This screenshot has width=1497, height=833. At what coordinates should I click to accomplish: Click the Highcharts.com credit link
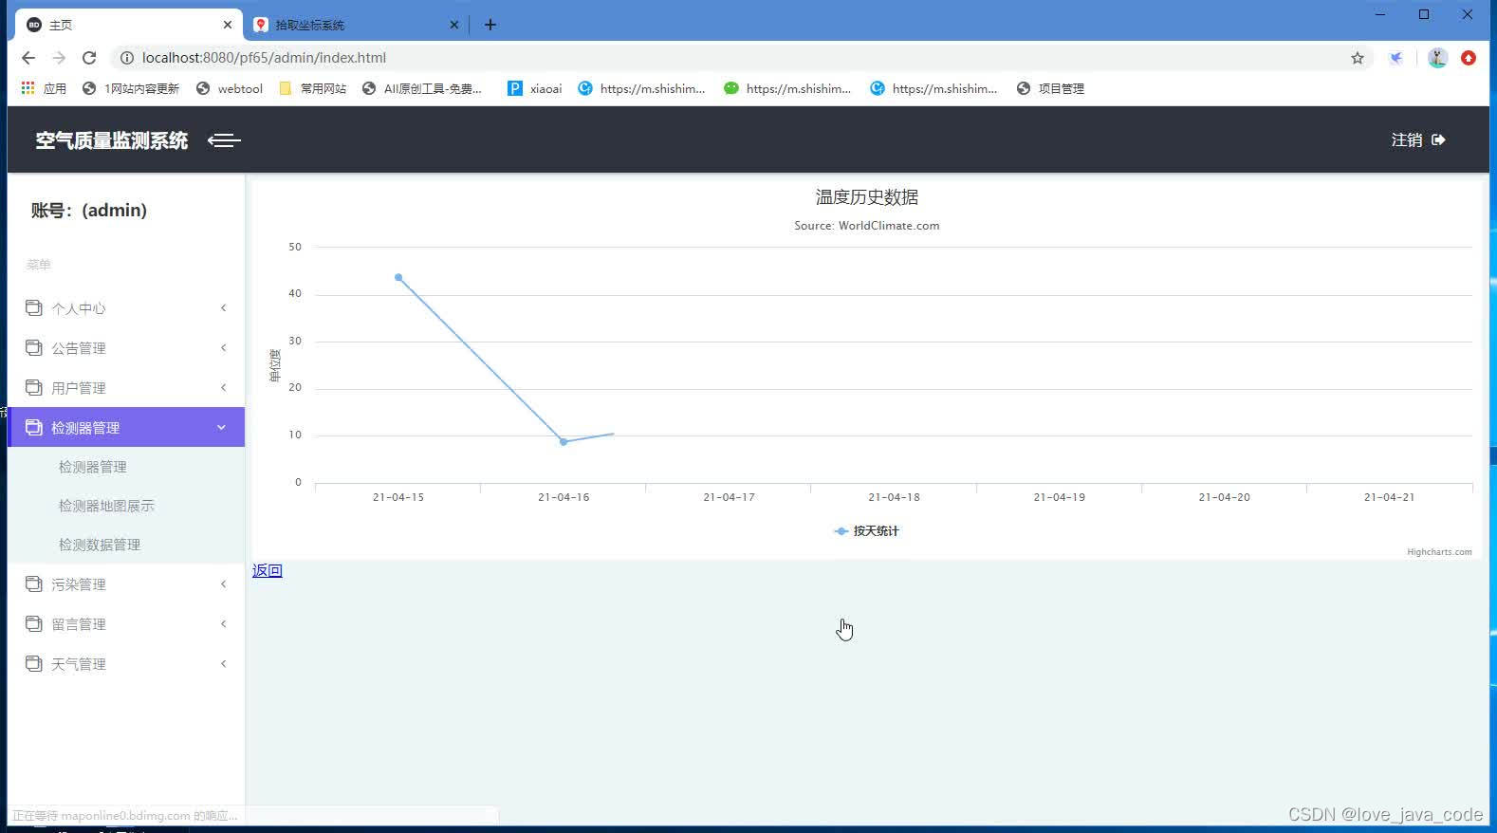pyautogui.click(x=1439, y=552)
